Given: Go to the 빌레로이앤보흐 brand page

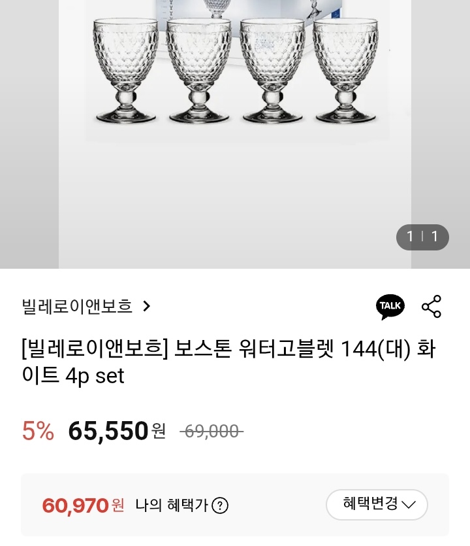Looking at the screenshot, I should [77, 306].
